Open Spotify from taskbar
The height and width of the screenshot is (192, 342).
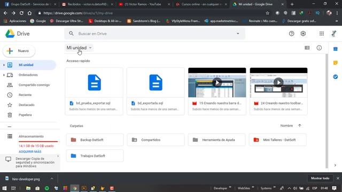pos(46,188)
